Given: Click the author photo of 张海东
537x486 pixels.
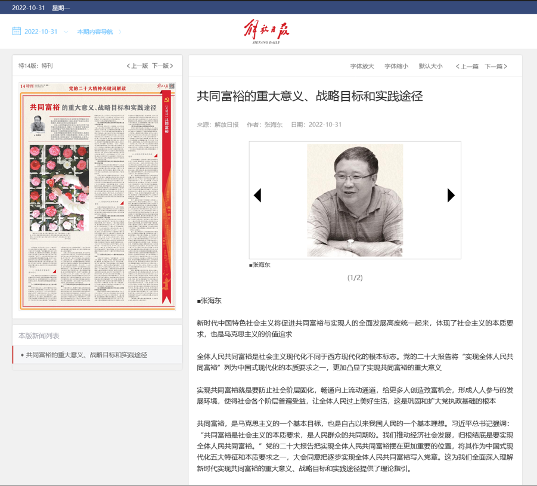Looking at the screenshot, I should click(x=355, y=200).
